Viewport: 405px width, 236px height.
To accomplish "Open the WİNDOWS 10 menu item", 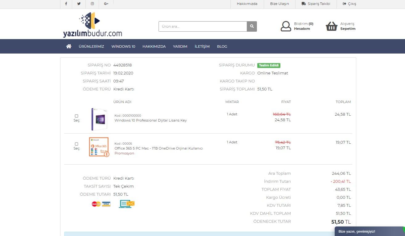I will (123, 46).
